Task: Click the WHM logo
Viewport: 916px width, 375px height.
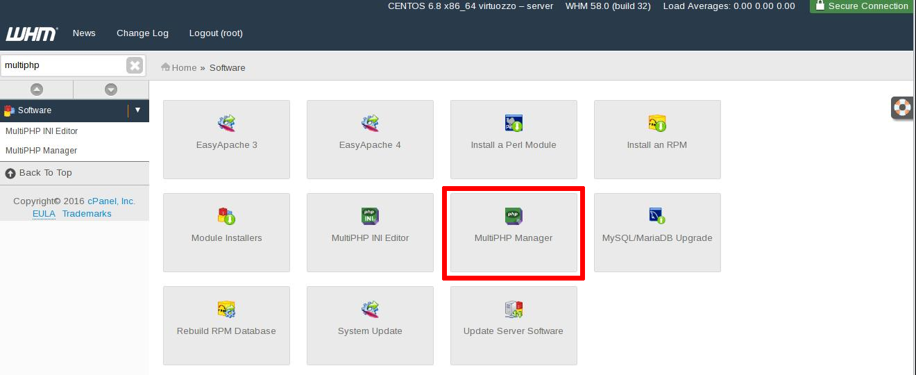Action: [31, 33]
